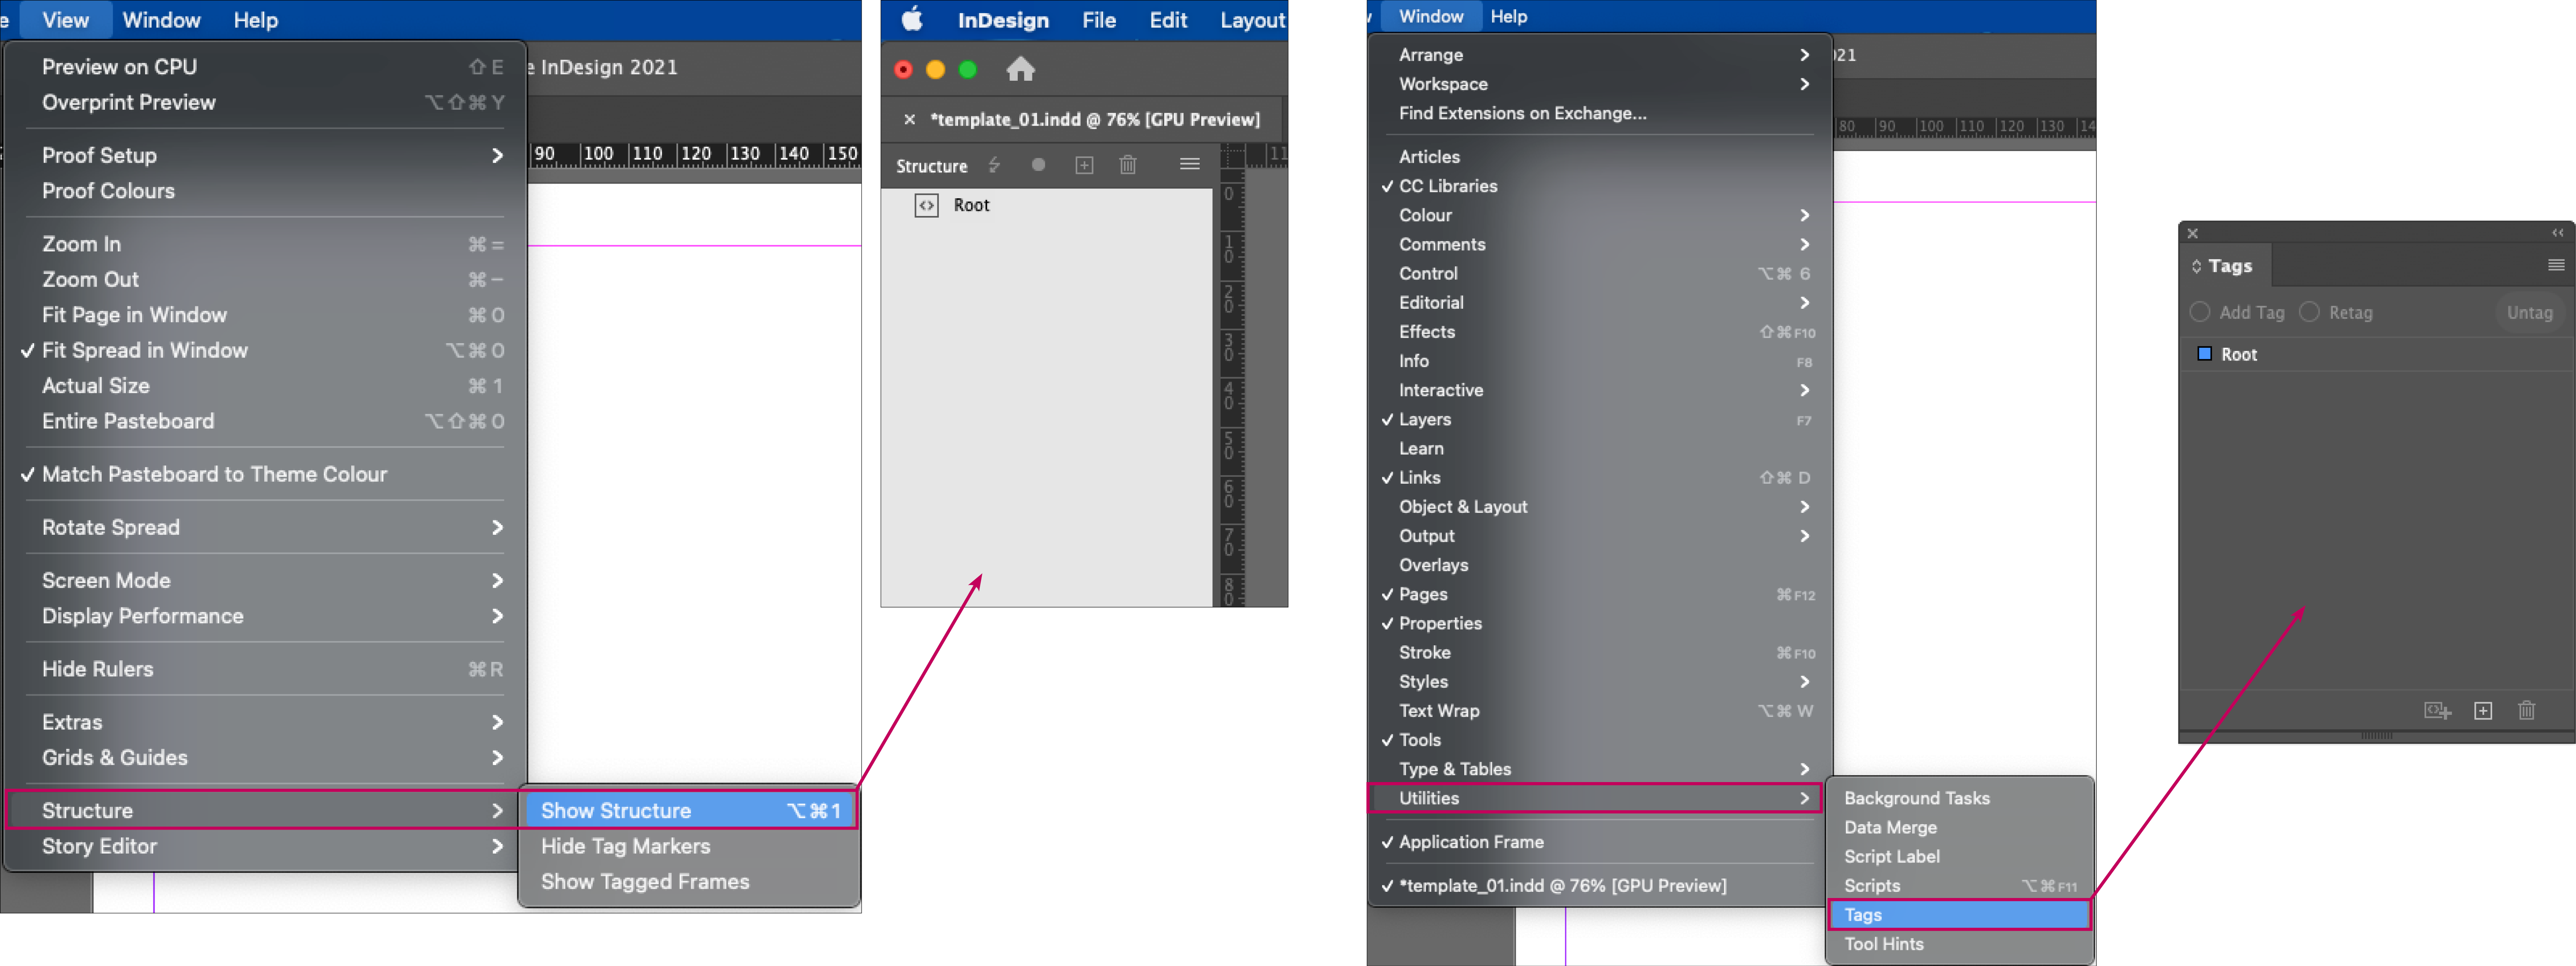
Task: Collapse the Tags panel using the double chevron
Action: (x=2557, y=233)
